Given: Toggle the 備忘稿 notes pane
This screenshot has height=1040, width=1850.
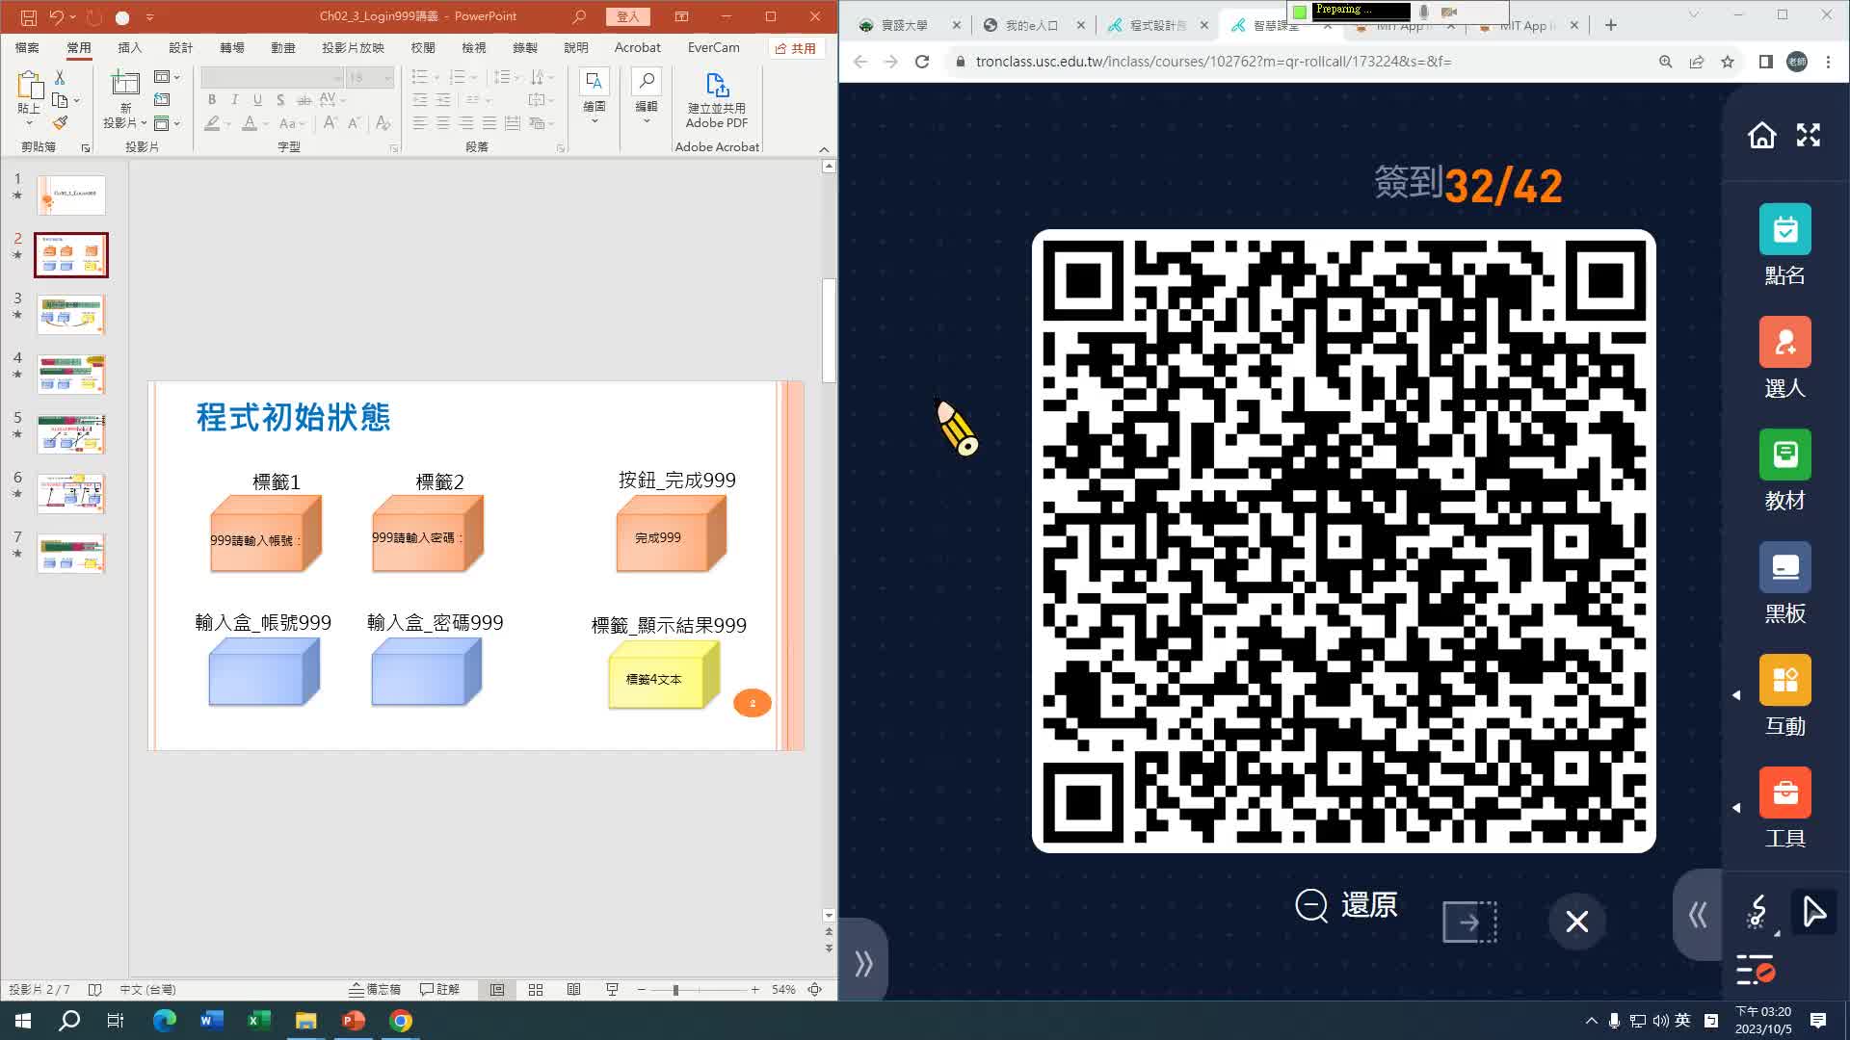Looking at the screenshot, I should click(375, 989).
